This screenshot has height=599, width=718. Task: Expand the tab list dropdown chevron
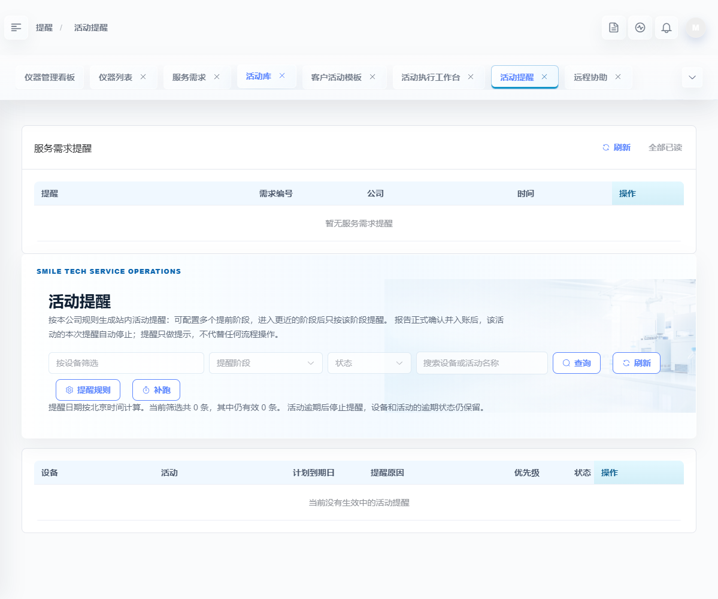click(692, 77)
